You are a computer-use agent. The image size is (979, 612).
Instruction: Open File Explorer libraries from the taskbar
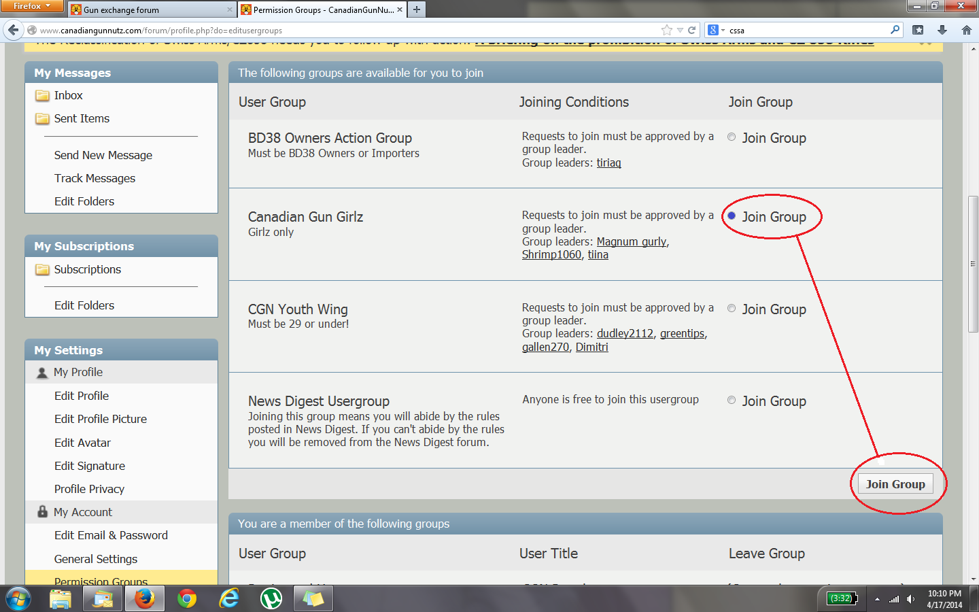61,599
